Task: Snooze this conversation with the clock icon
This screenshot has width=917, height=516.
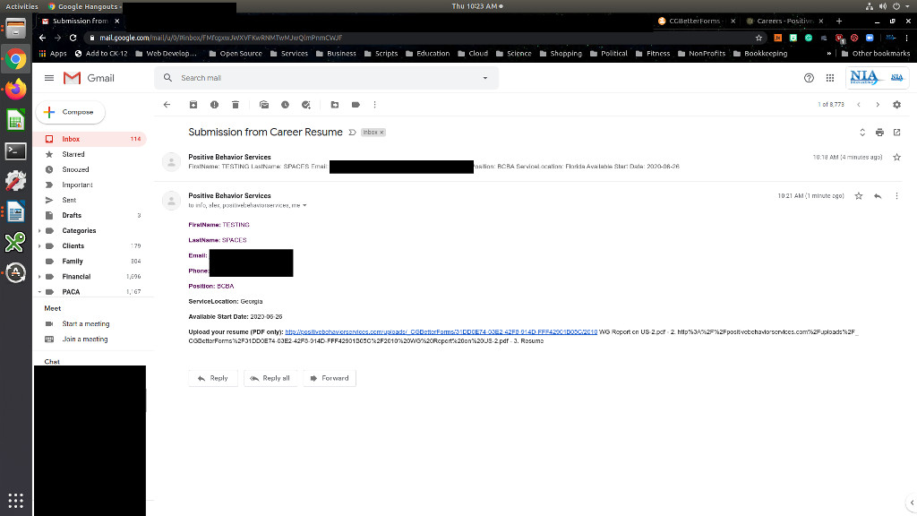Action: (x=285, y=105)
